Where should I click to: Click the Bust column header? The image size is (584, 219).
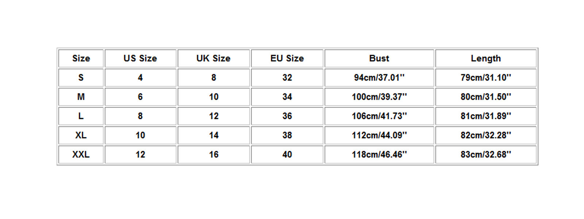[x=379, y=58]
